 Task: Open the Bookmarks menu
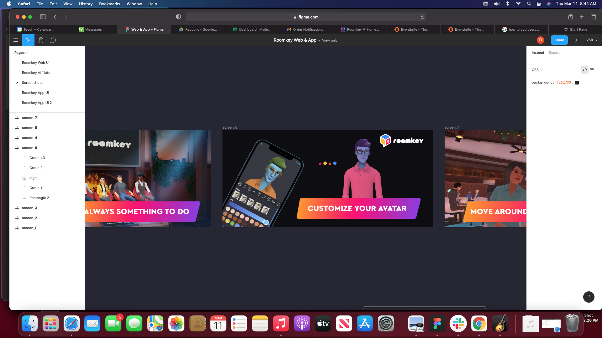pyautogui.click(x=109, y=4)
